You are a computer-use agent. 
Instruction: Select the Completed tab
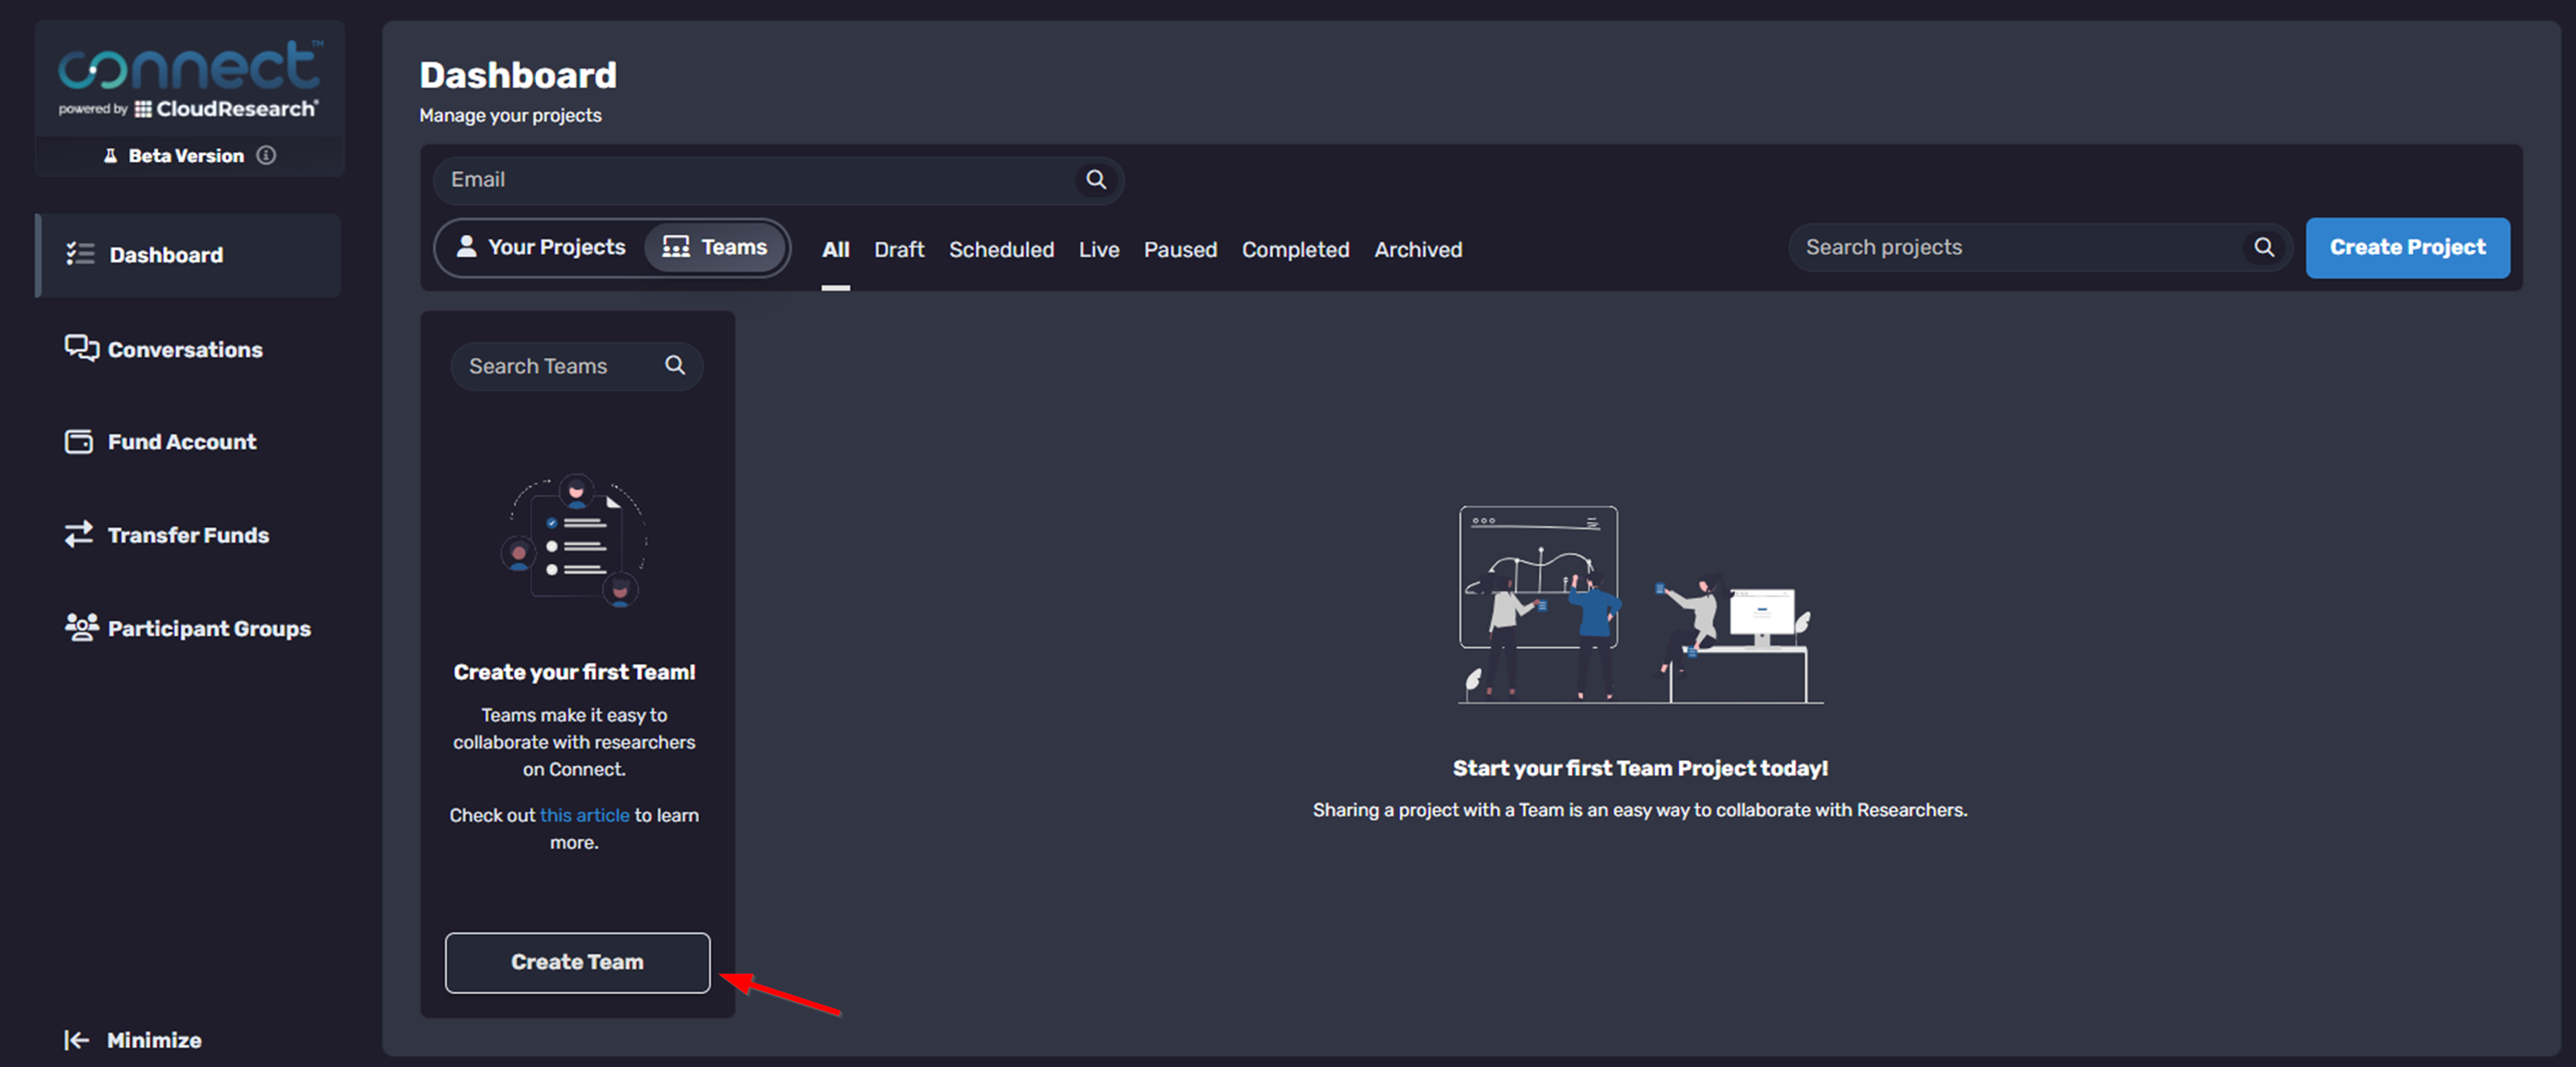pos(1295,250)
